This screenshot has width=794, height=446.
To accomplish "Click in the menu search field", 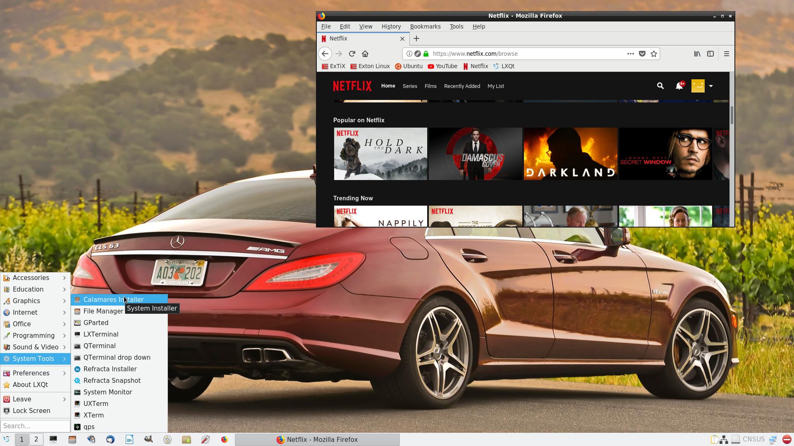I will [35, 426].
